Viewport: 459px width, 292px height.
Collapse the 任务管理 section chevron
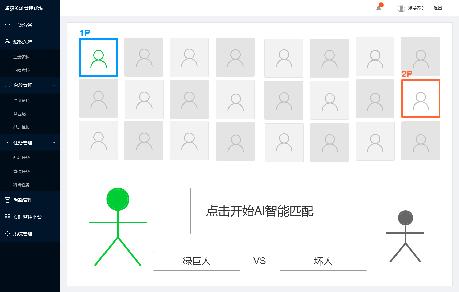point(54,142)
